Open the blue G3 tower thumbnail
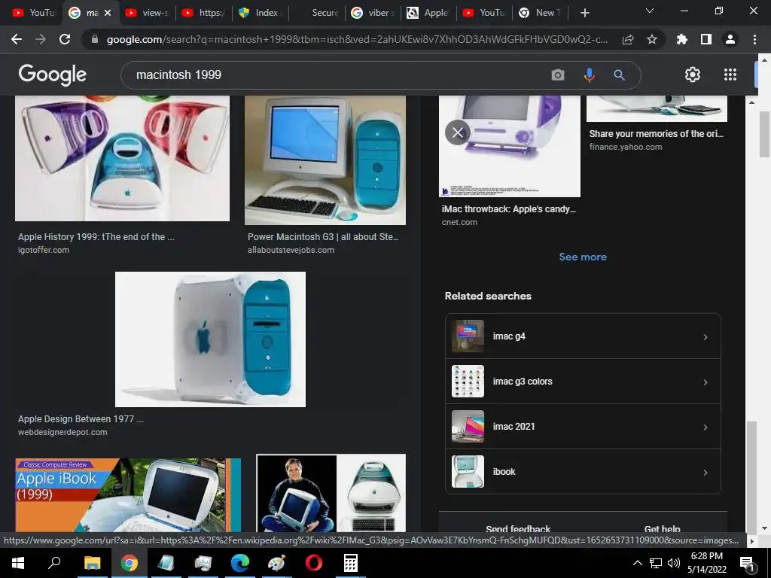The image size is (771, 578). click(x=211, y=339)
